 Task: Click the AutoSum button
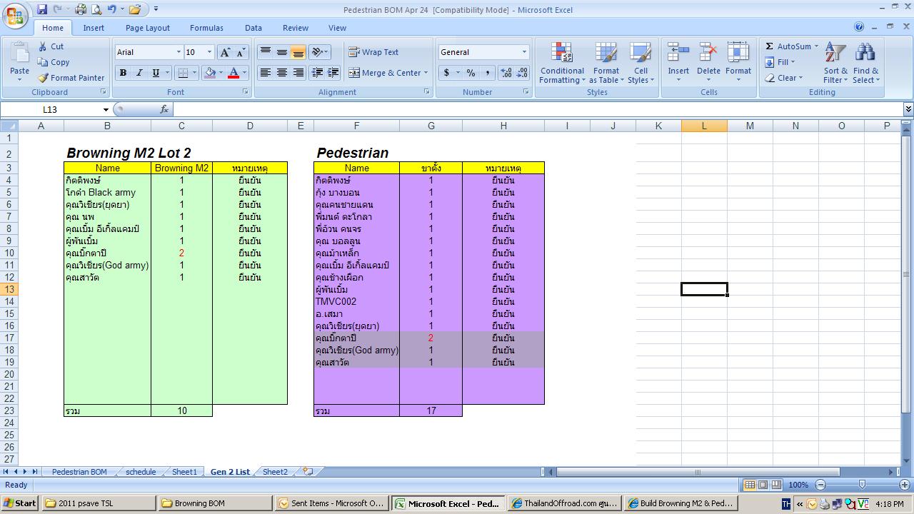tap(788, 46)
